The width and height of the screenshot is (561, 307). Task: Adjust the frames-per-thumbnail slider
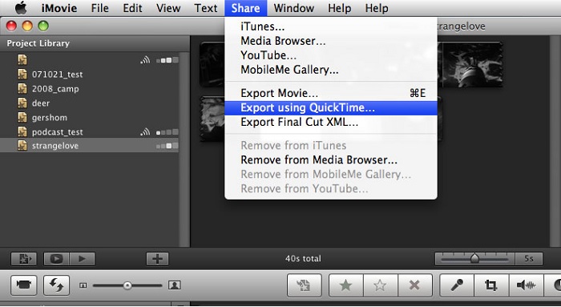pyautogui.click(x=474, y=258)
